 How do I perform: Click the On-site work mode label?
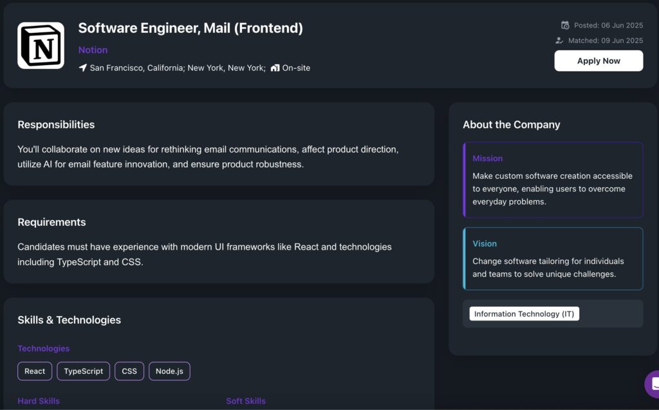pyautogui.click(x=296, y=68)
